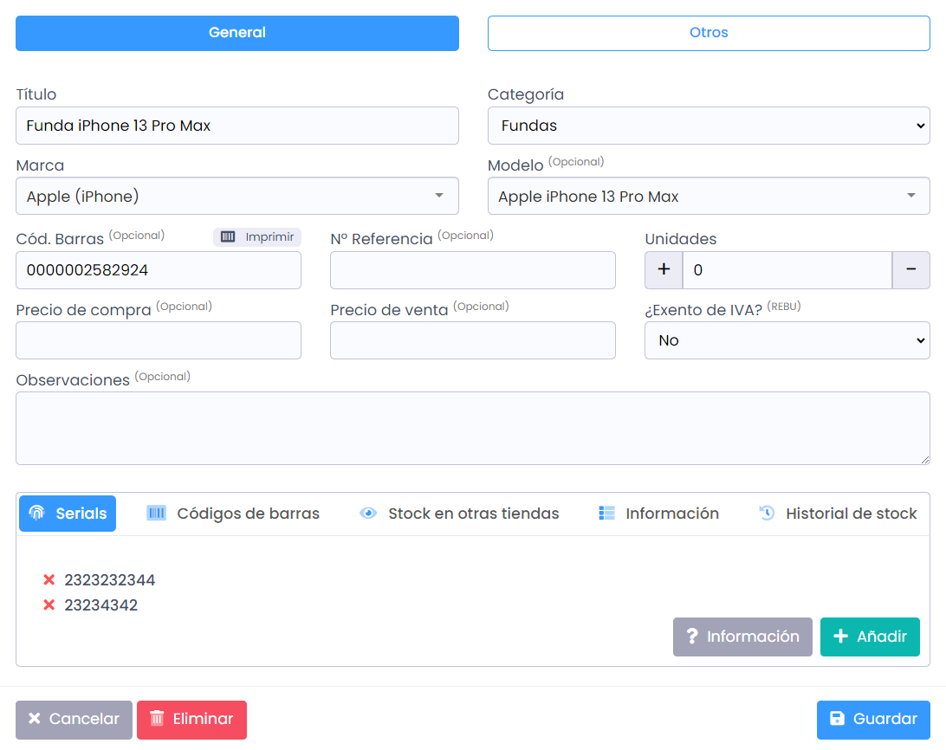
Task: Click into the Precio de venta field
Action: click(x=472, y=340)
